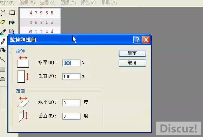Select the line drawing tool
Image resolution: width=203 pixels, height=137 pixels.
click(x=2, y=60)
